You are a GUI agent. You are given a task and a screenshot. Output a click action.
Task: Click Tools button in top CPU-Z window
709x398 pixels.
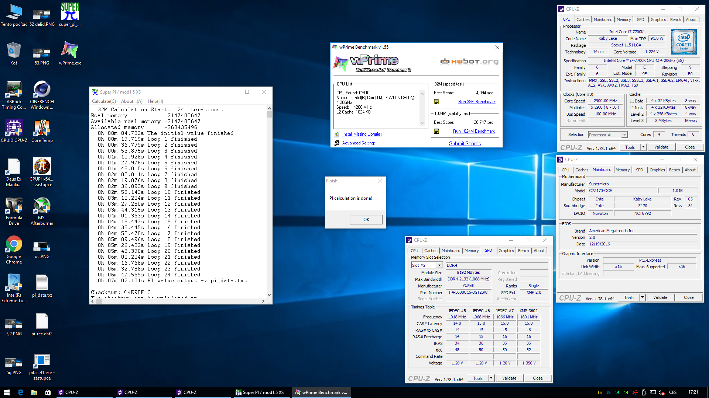[630, 147]
